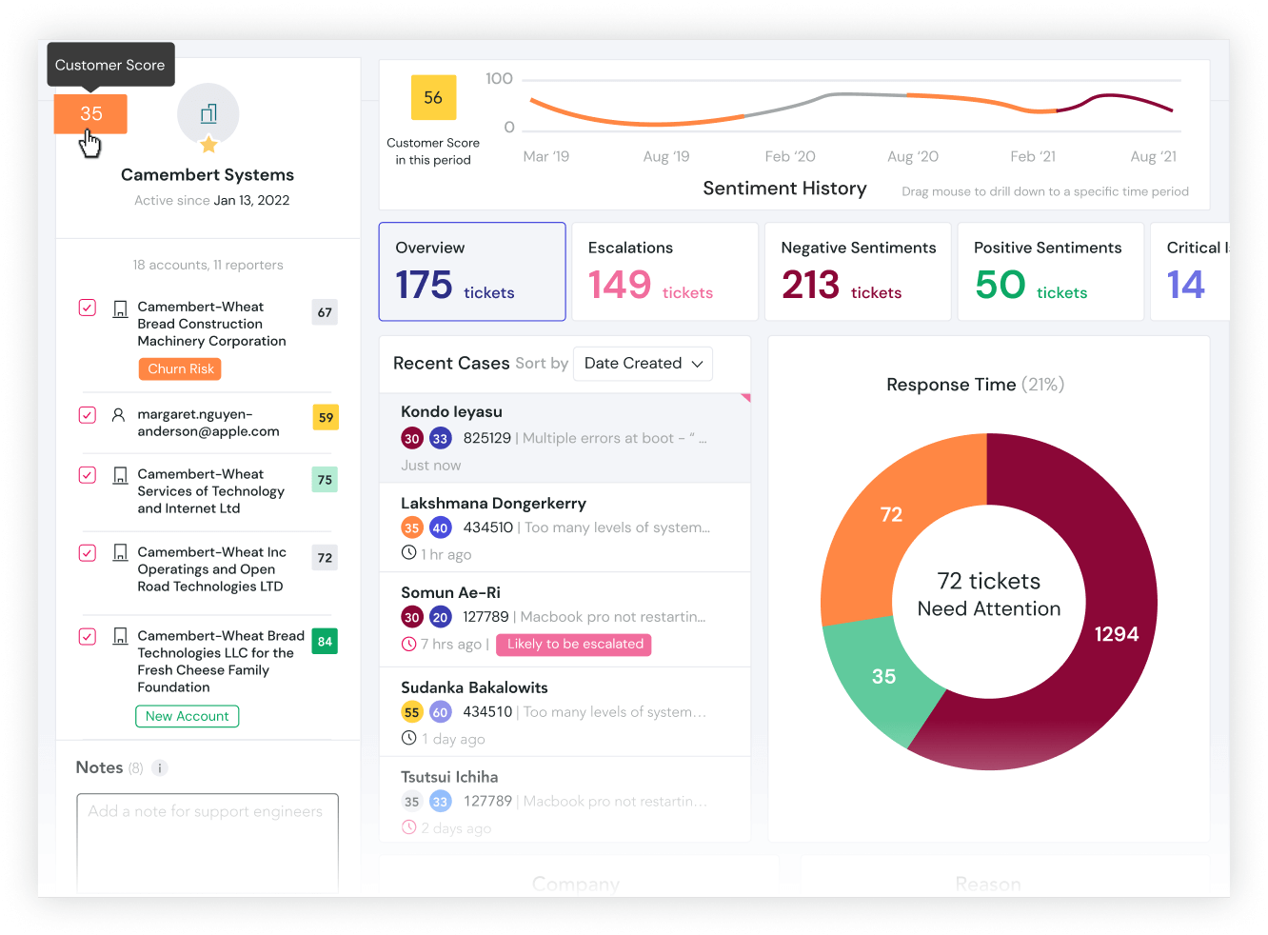
Task: Click the Add a note text area
Action: [x=208, y=843]
